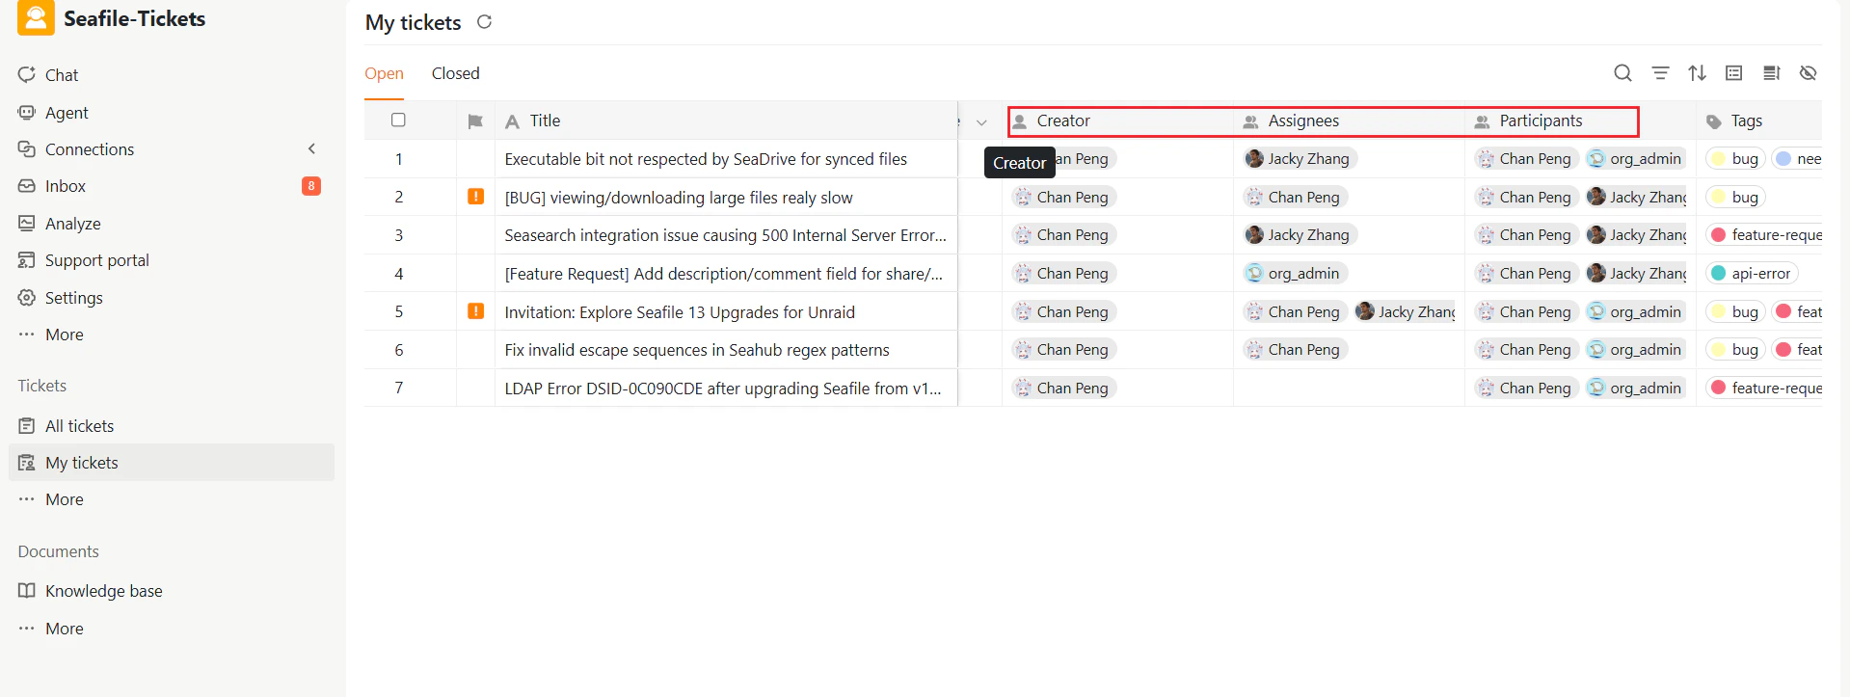Open '[BUG] viewing/downloading large files' ticket
Image resolution: width=1850 pixels, height=697 pixels.
click(679, 198)
